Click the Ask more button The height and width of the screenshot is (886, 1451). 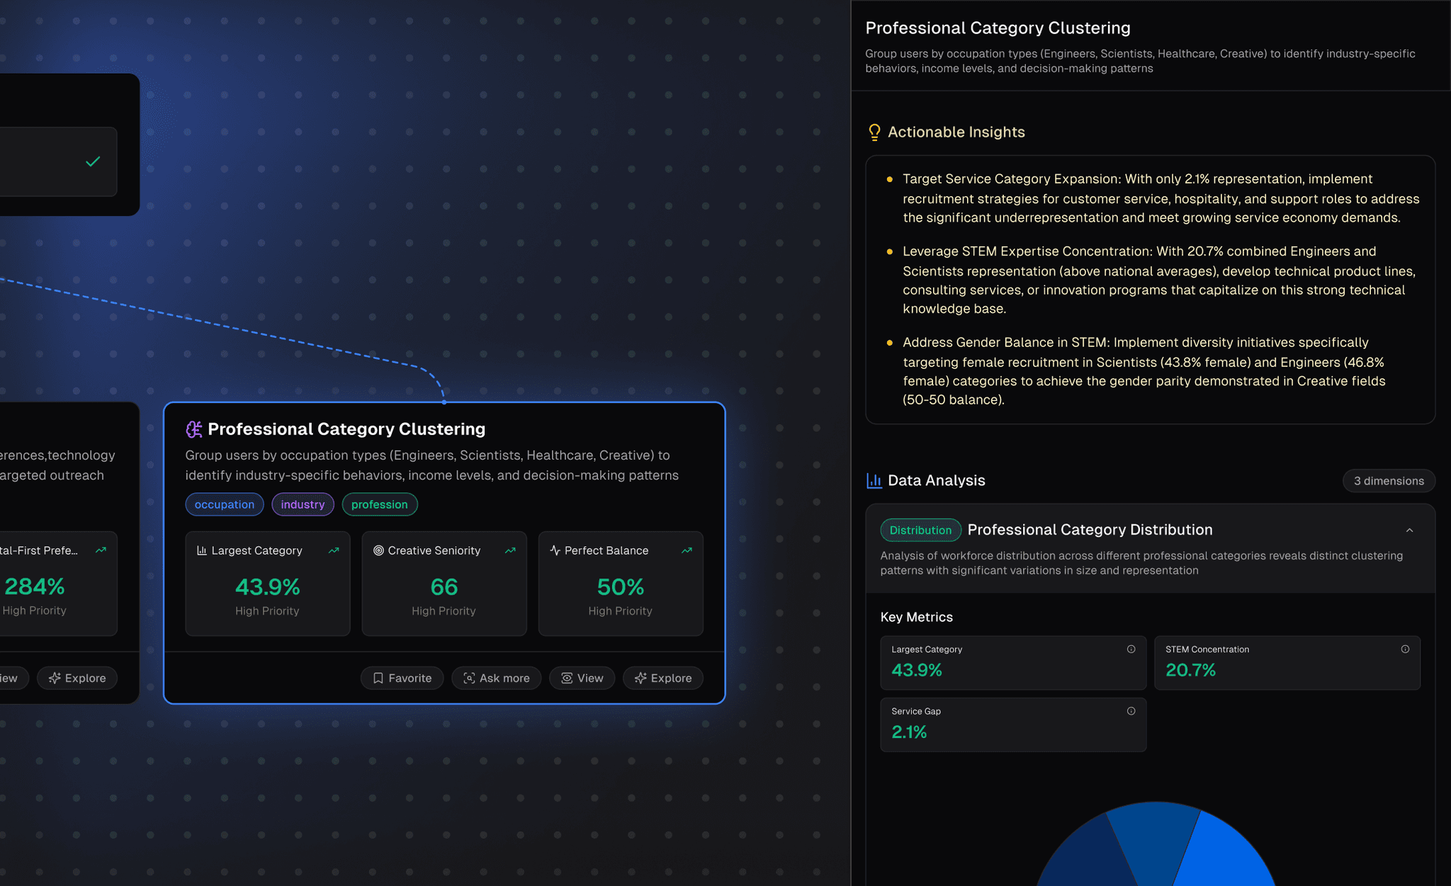(496, 678)
